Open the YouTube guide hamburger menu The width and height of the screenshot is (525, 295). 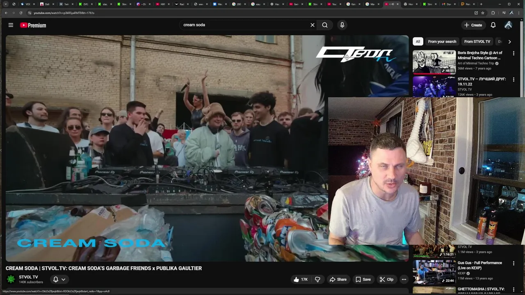11,25
